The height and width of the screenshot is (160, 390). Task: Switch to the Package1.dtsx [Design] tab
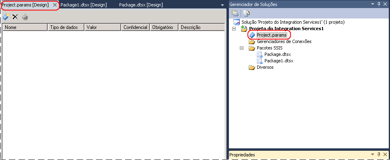[x=84, y=5]
